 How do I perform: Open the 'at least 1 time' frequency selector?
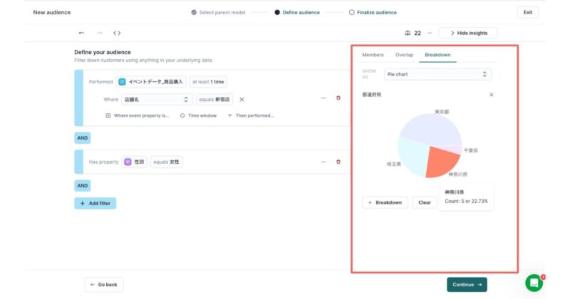[208, 82]
